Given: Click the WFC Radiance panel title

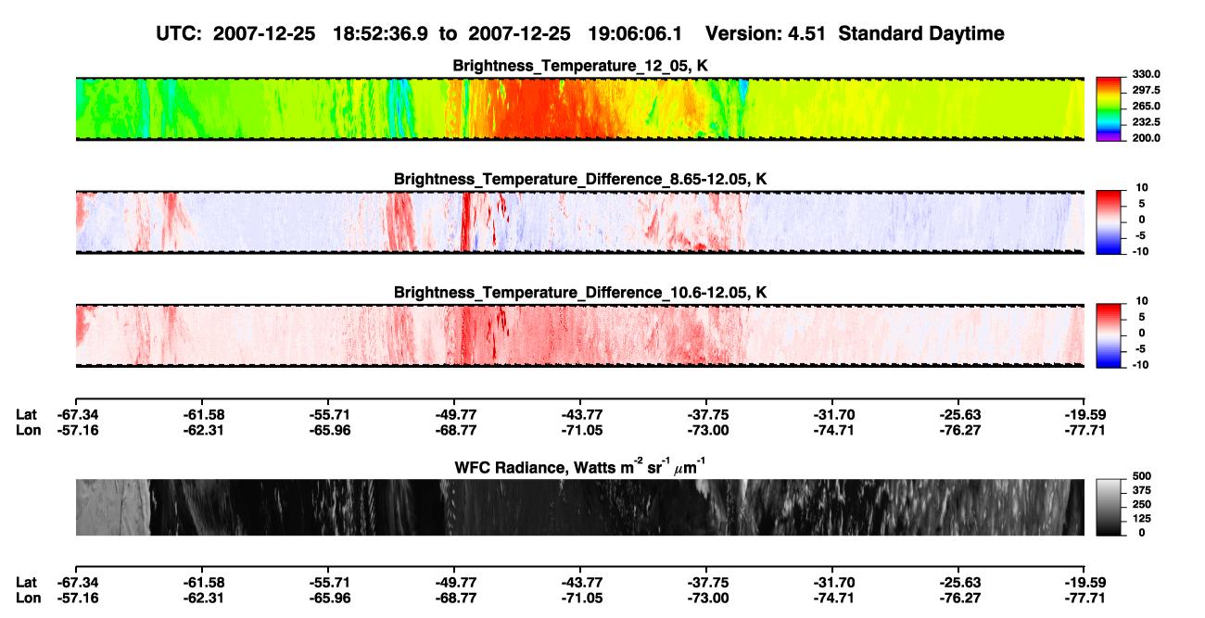Looking at the screenshot, I should coord(580,466).
